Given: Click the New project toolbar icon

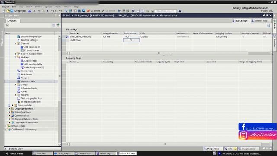Looking at the screenshot, I should pyautogui.click(x=4, y=11).
